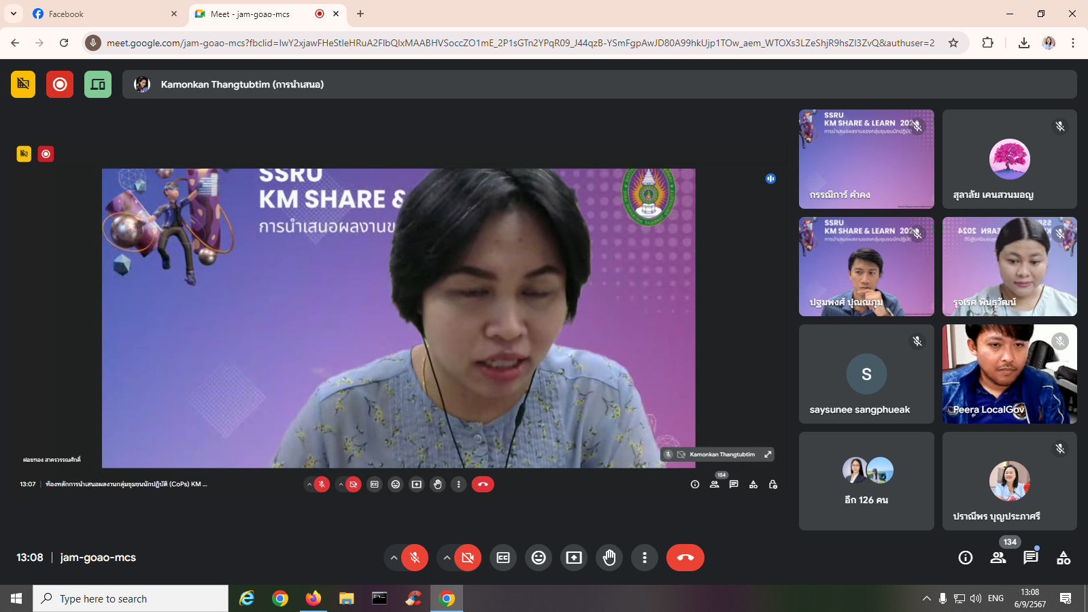
Task: Expand video settings arrow beside main camera button
Action: 447,558
